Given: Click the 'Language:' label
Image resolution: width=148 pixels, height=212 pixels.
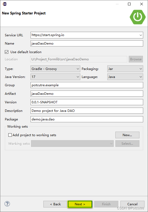Looking at the screenshot, I should click(90, 77).
